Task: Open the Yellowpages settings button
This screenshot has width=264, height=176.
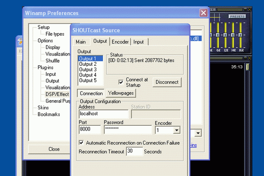Action: coord(121,93)
